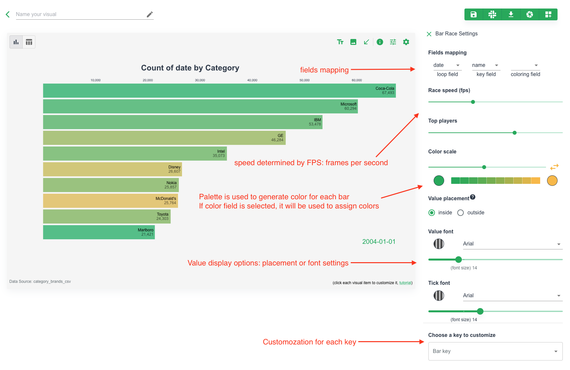This screenshot has width=570, height=370.
Task: Open the Value font color picker
Action: 439,244
